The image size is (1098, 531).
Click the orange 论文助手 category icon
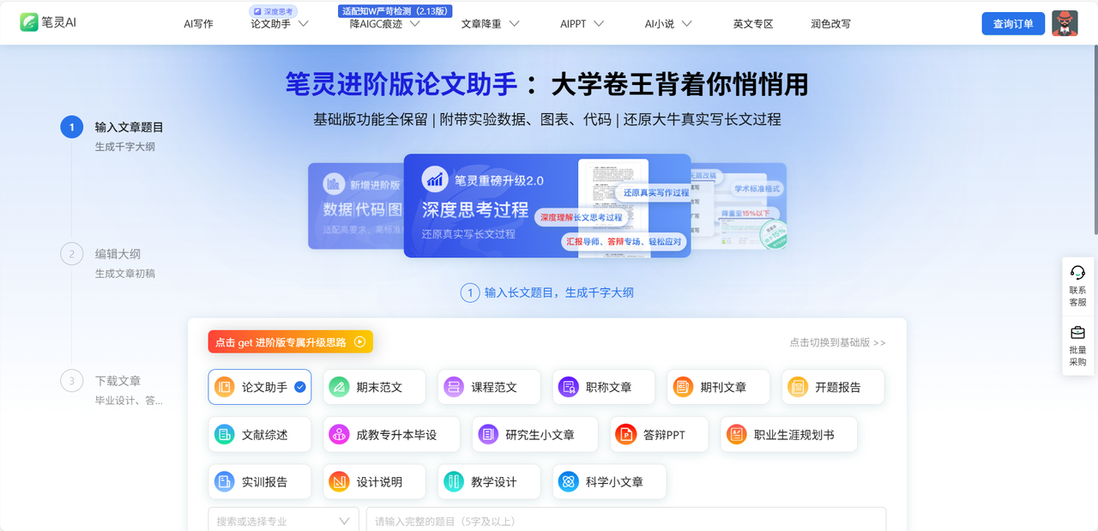pyautogui.click(x=224, y=387)
